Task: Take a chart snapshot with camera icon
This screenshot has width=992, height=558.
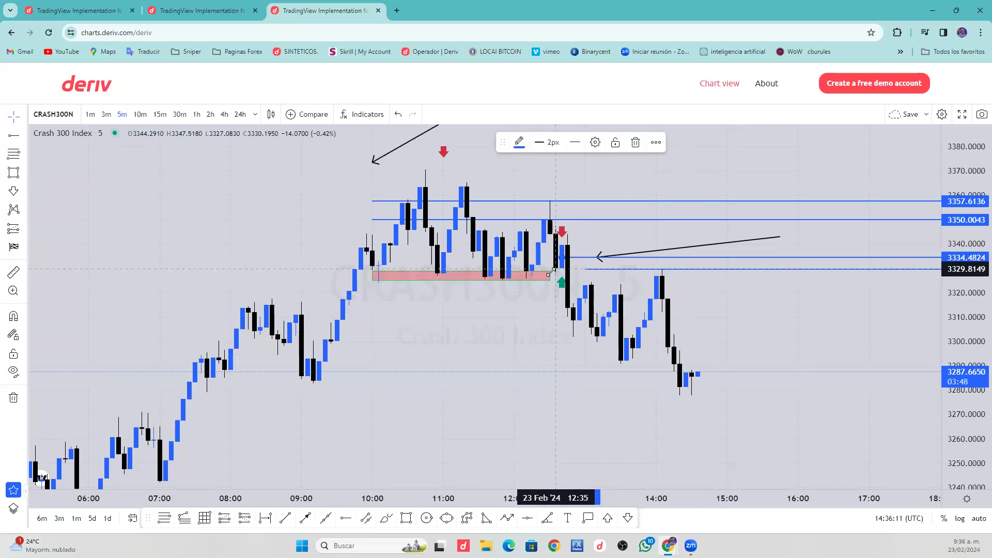Action: coord(982,114)
